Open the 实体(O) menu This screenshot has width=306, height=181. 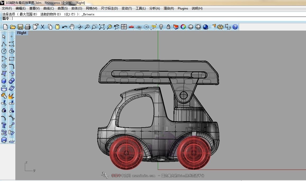click(77, 8)
